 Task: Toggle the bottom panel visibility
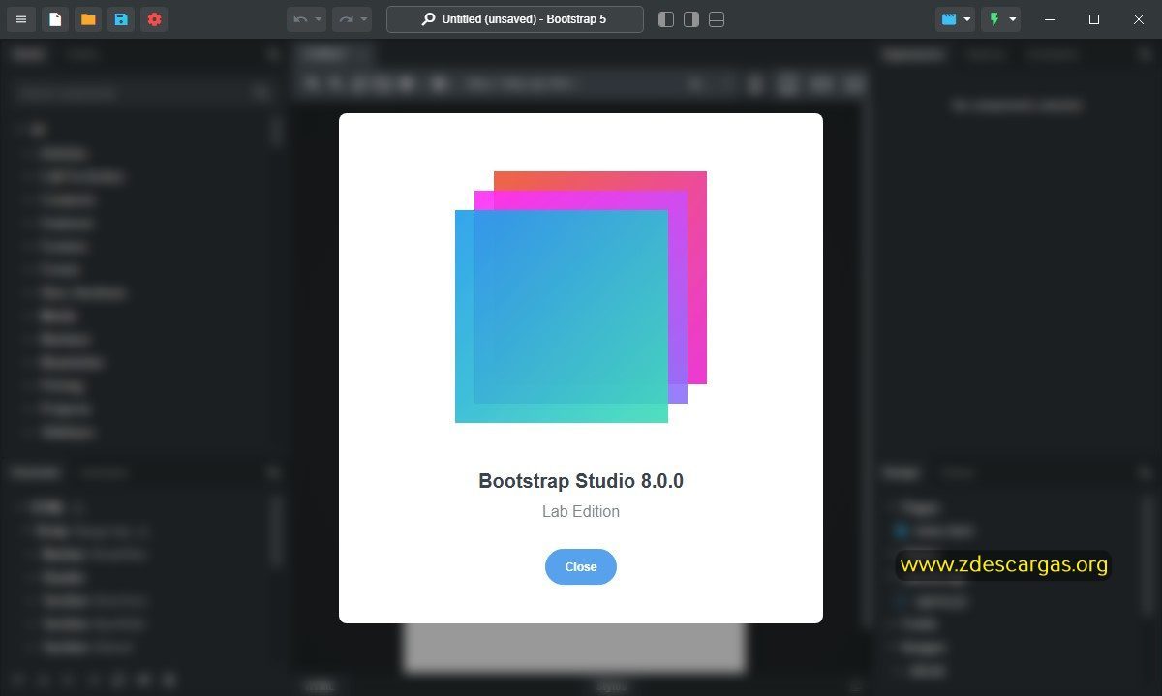click(717, 19)
